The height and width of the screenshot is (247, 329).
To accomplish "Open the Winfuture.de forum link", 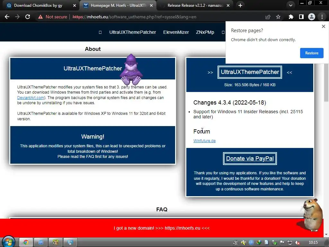I will click(204, 141).
